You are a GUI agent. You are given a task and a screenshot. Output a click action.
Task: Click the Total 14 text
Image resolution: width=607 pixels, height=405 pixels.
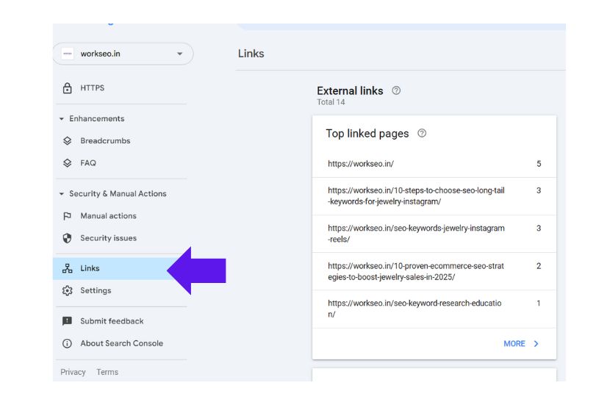[x=331, y=102]
